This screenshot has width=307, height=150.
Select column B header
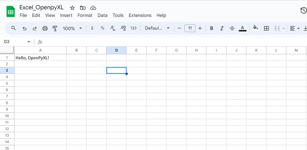pyautogui.click(x=76, y=51)
